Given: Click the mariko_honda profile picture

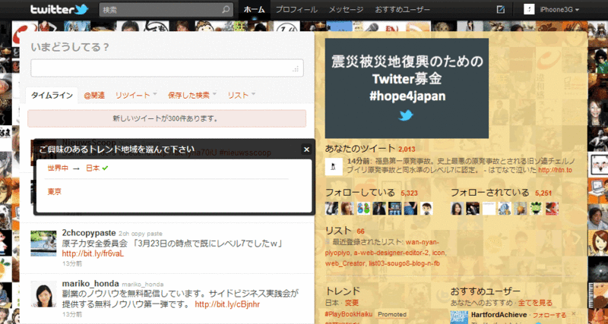Looking at the screenshot, I should pos(43,294).
